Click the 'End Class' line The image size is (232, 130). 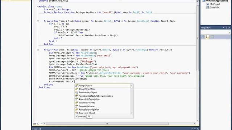pyautogui.click(x=45, y=87)
